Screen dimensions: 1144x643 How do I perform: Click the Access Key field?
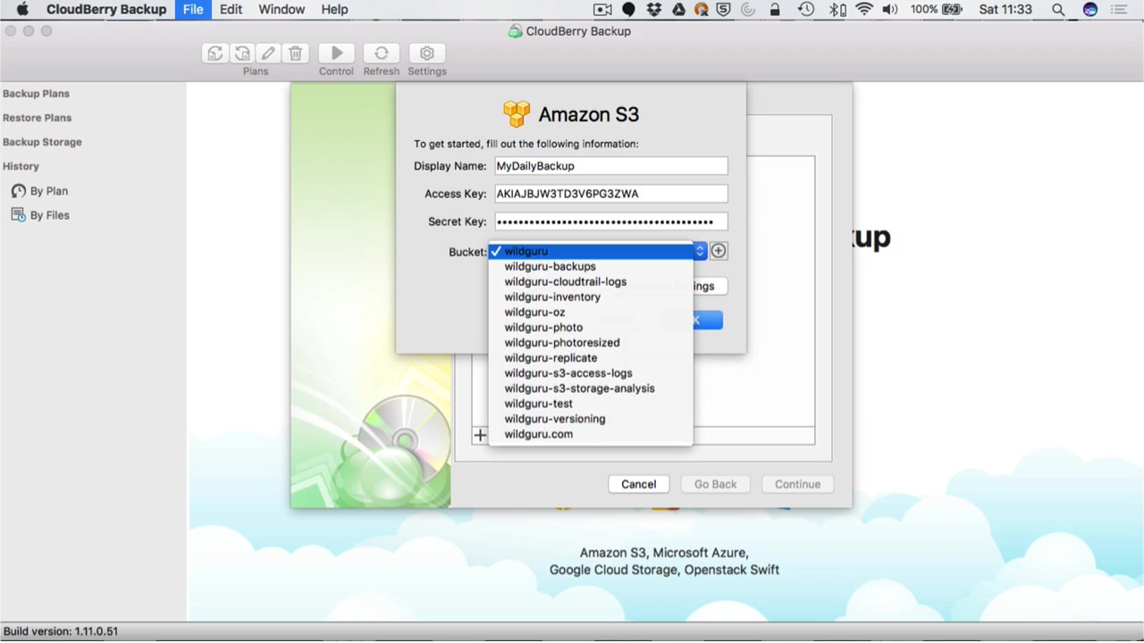pyautogui.click(x=611, y=194)
